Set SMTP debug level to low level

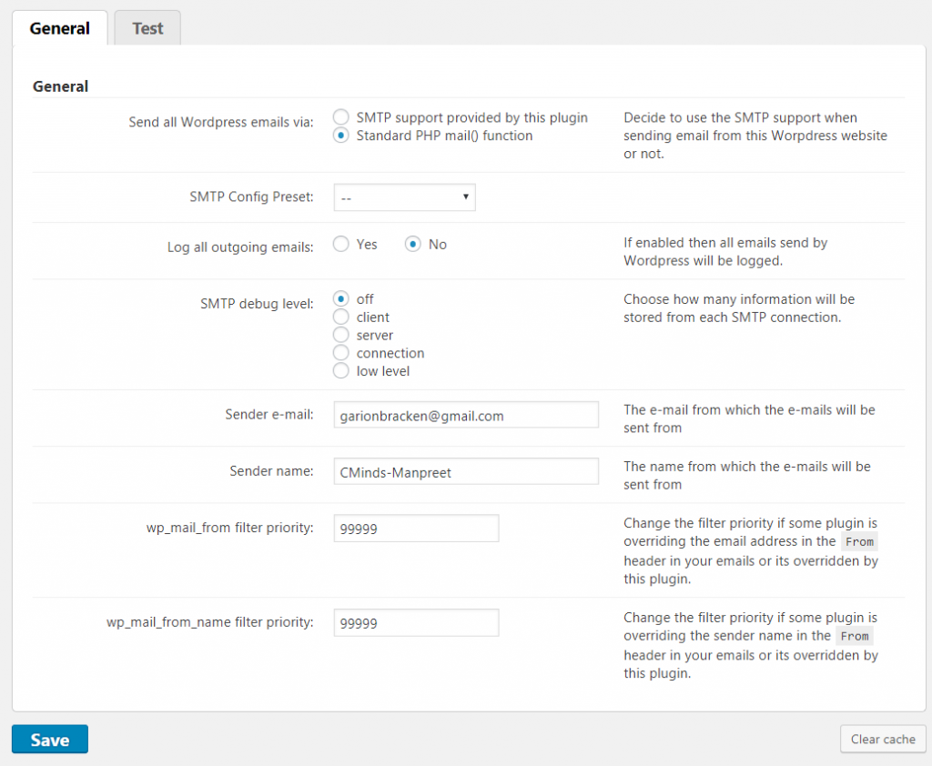click(x=341, y=371)
